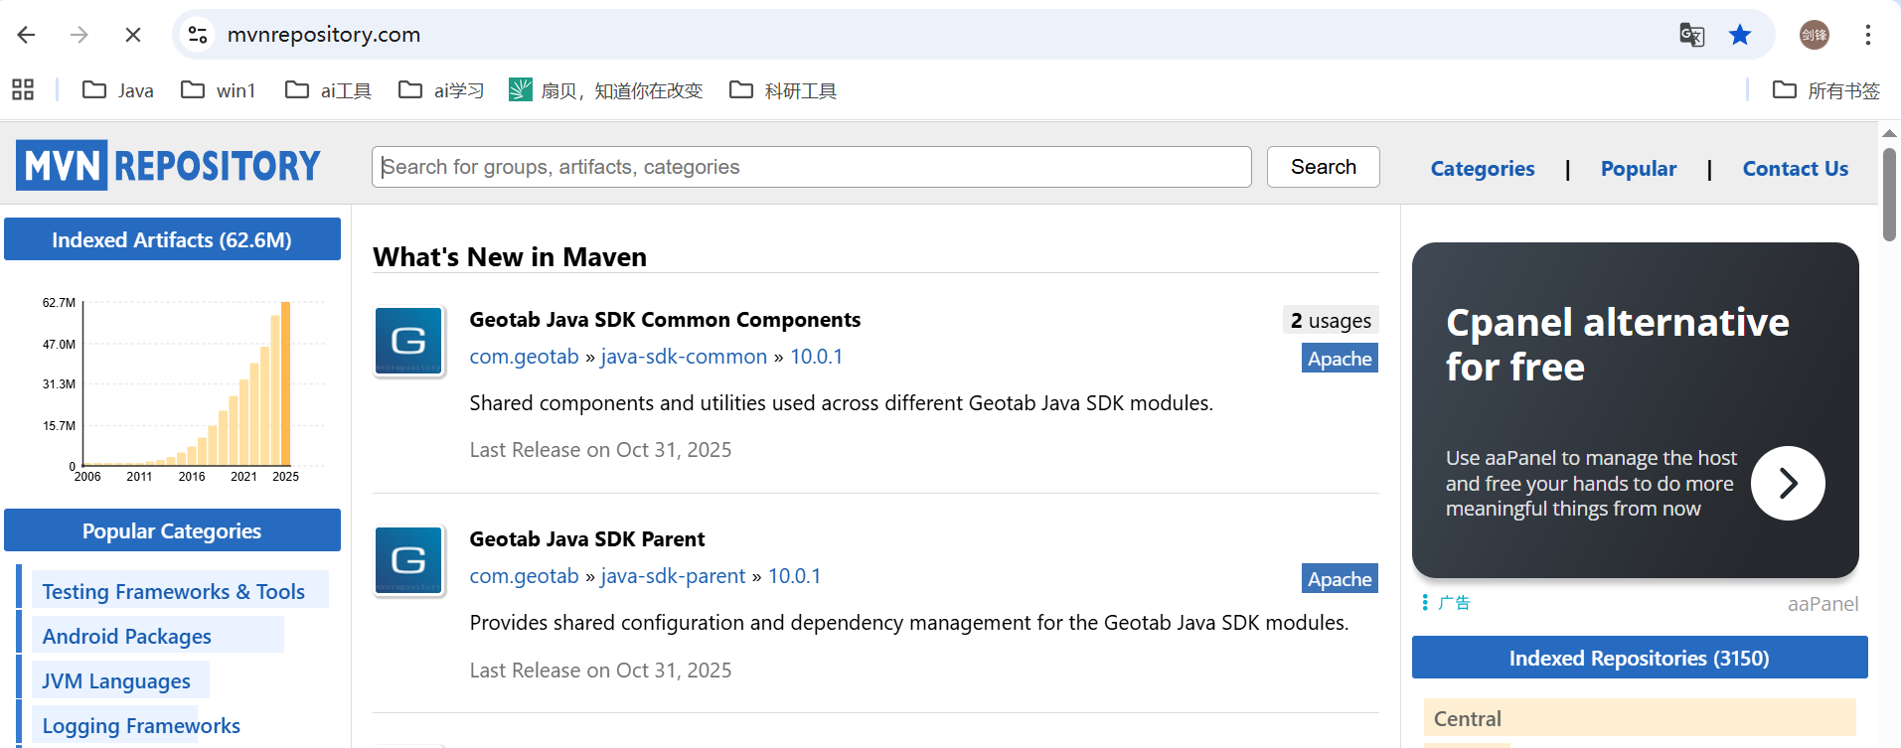Open Android Packages category
Image resolution: width=1901 pixels, height=748 pixels.
(x=127, y=637)
